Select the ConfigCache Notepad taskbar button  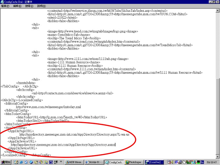[114, 162]
